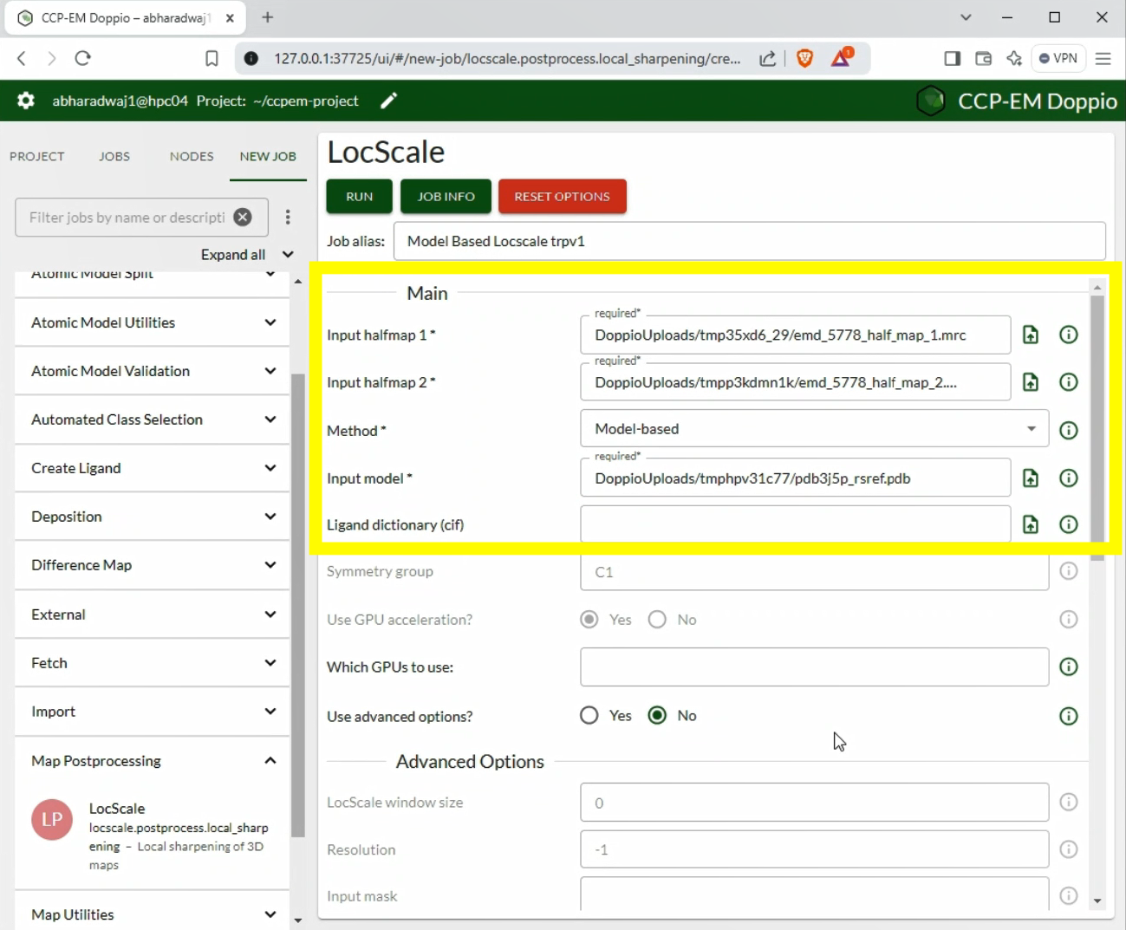This screenshot has width=1126, height=930.
Task: Click the job list scrollbar thumb
Action: (x=298, y=605)
